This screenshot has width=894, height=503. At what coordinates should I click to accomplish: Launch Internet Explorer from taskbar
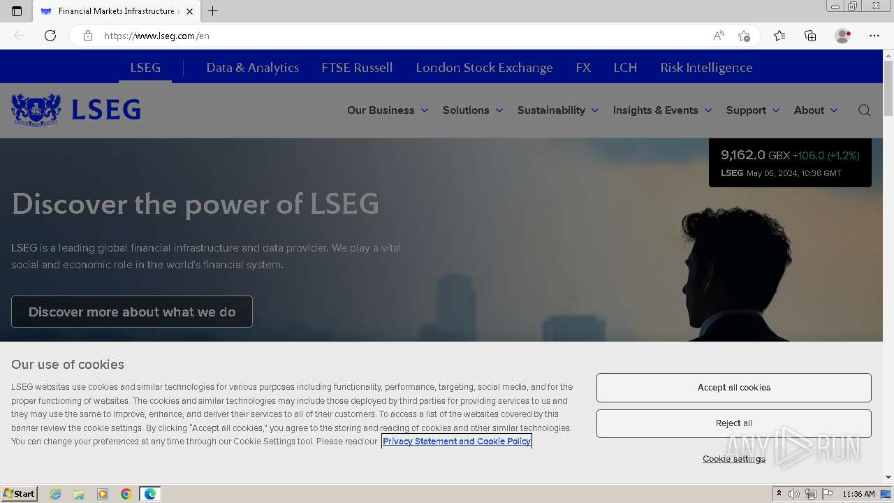[x=56, y=494]
